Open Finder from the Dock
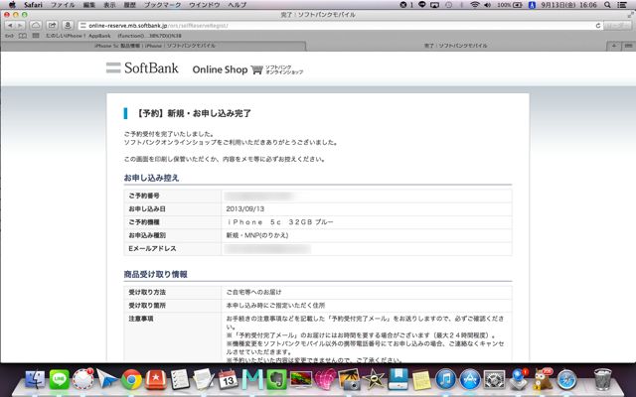 pos(36,380)
